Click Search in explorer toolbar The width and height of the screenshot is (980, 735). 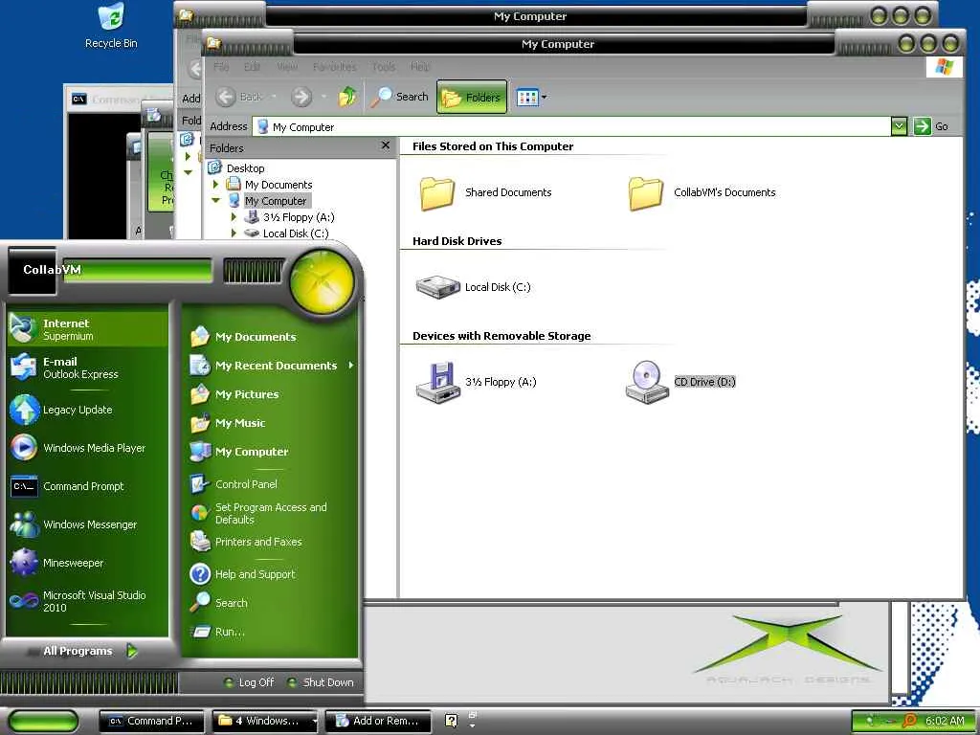(399, 97)
